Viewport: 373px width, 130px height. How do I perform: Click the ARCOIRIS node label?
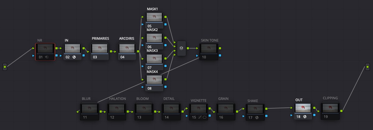(126, 38)
